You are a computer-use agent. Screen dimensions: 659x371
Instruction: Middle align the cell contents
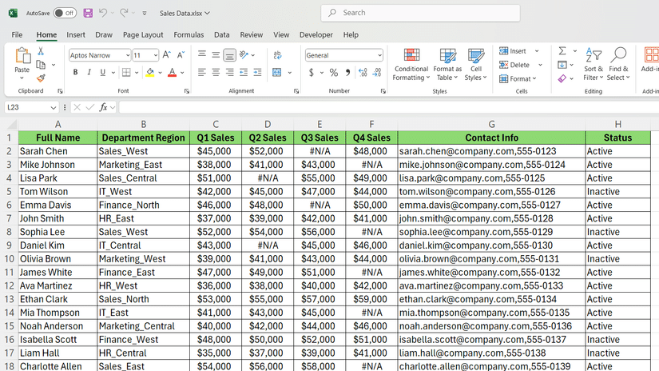pyautogui.click(x=216, y=54)
